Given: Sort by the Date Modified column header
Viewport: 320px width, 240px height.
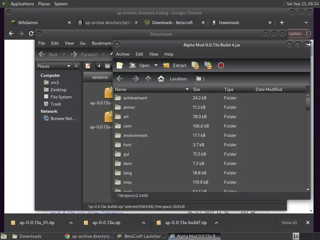Looking at the screenshot, I should click(x=280, y=89).
